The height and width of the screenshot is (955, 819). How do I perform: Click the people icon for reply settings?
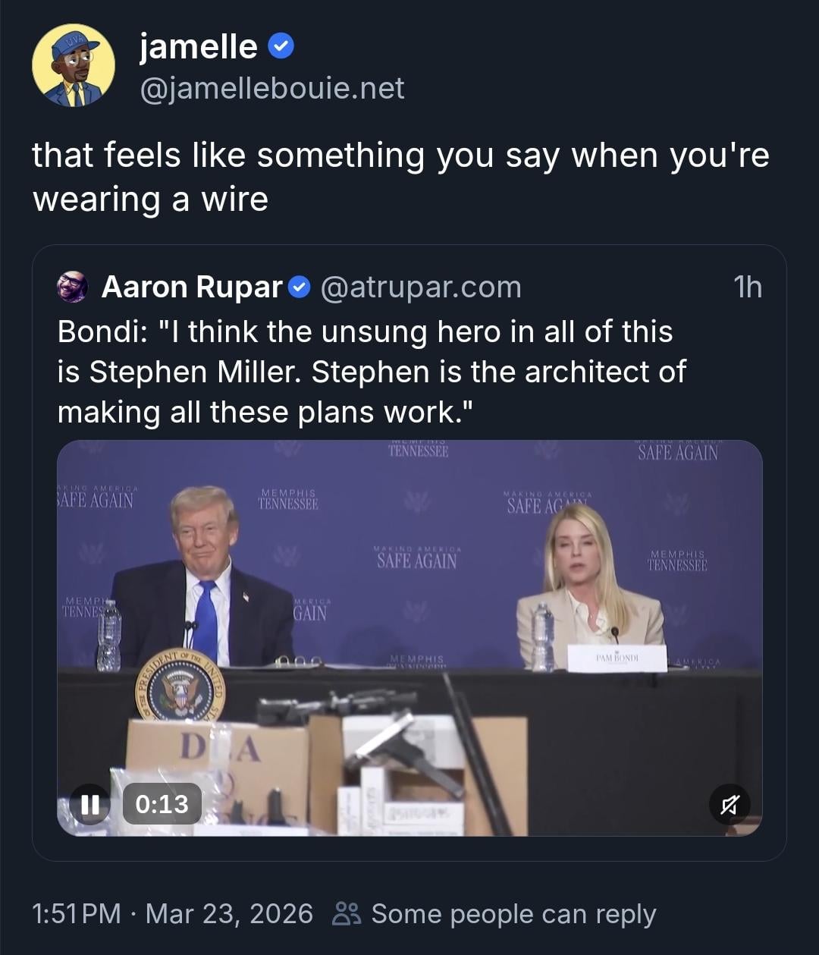point(347,913)
